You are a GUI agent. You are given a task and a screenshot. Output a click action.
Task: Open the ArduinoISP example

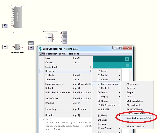coord(107,109)
